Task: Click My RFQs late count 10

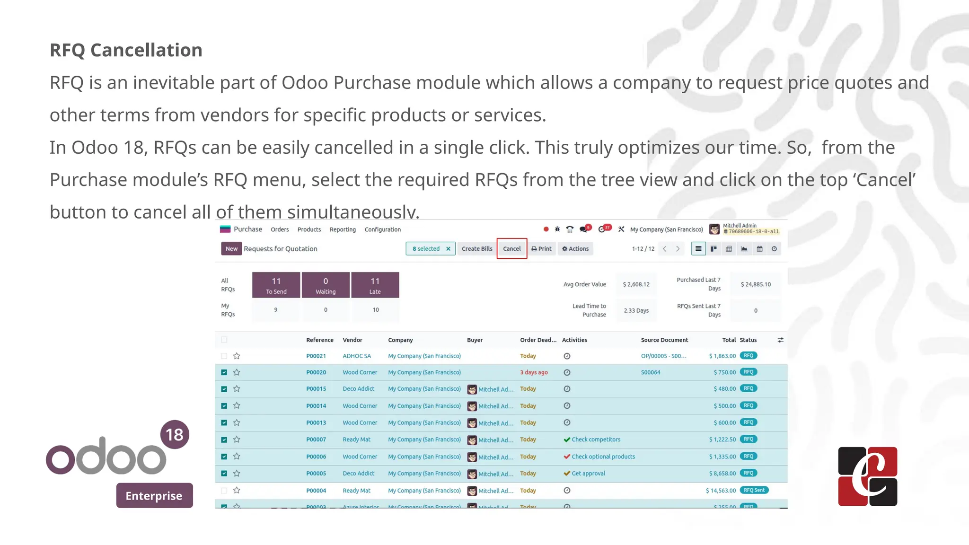Action: (x=376, y=310)
